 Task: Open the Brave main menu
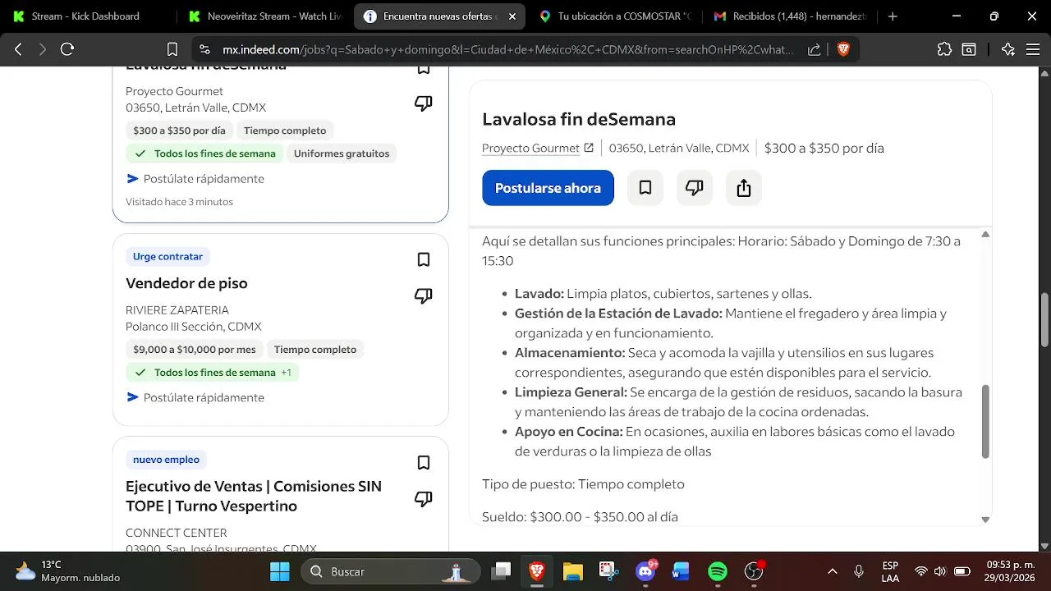[x=1033, y=49]
